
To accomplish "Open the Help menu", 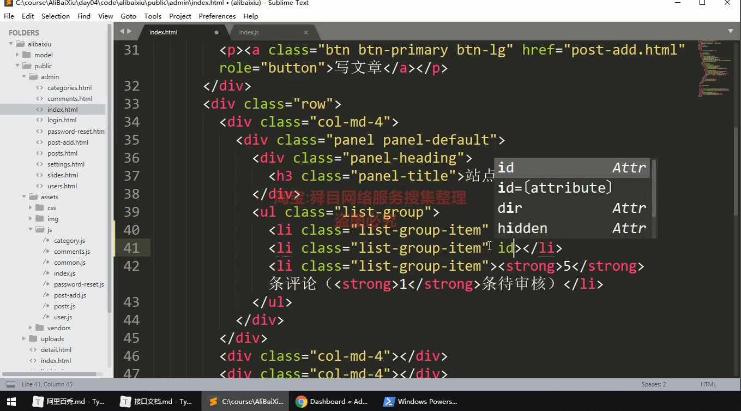I will 251,16.
